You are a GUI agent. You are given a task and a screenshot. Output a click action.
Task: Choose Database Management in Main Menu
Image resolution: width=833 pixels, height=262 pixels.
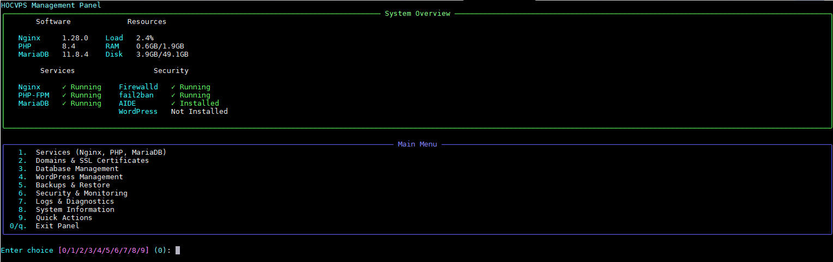click(77, 169)
